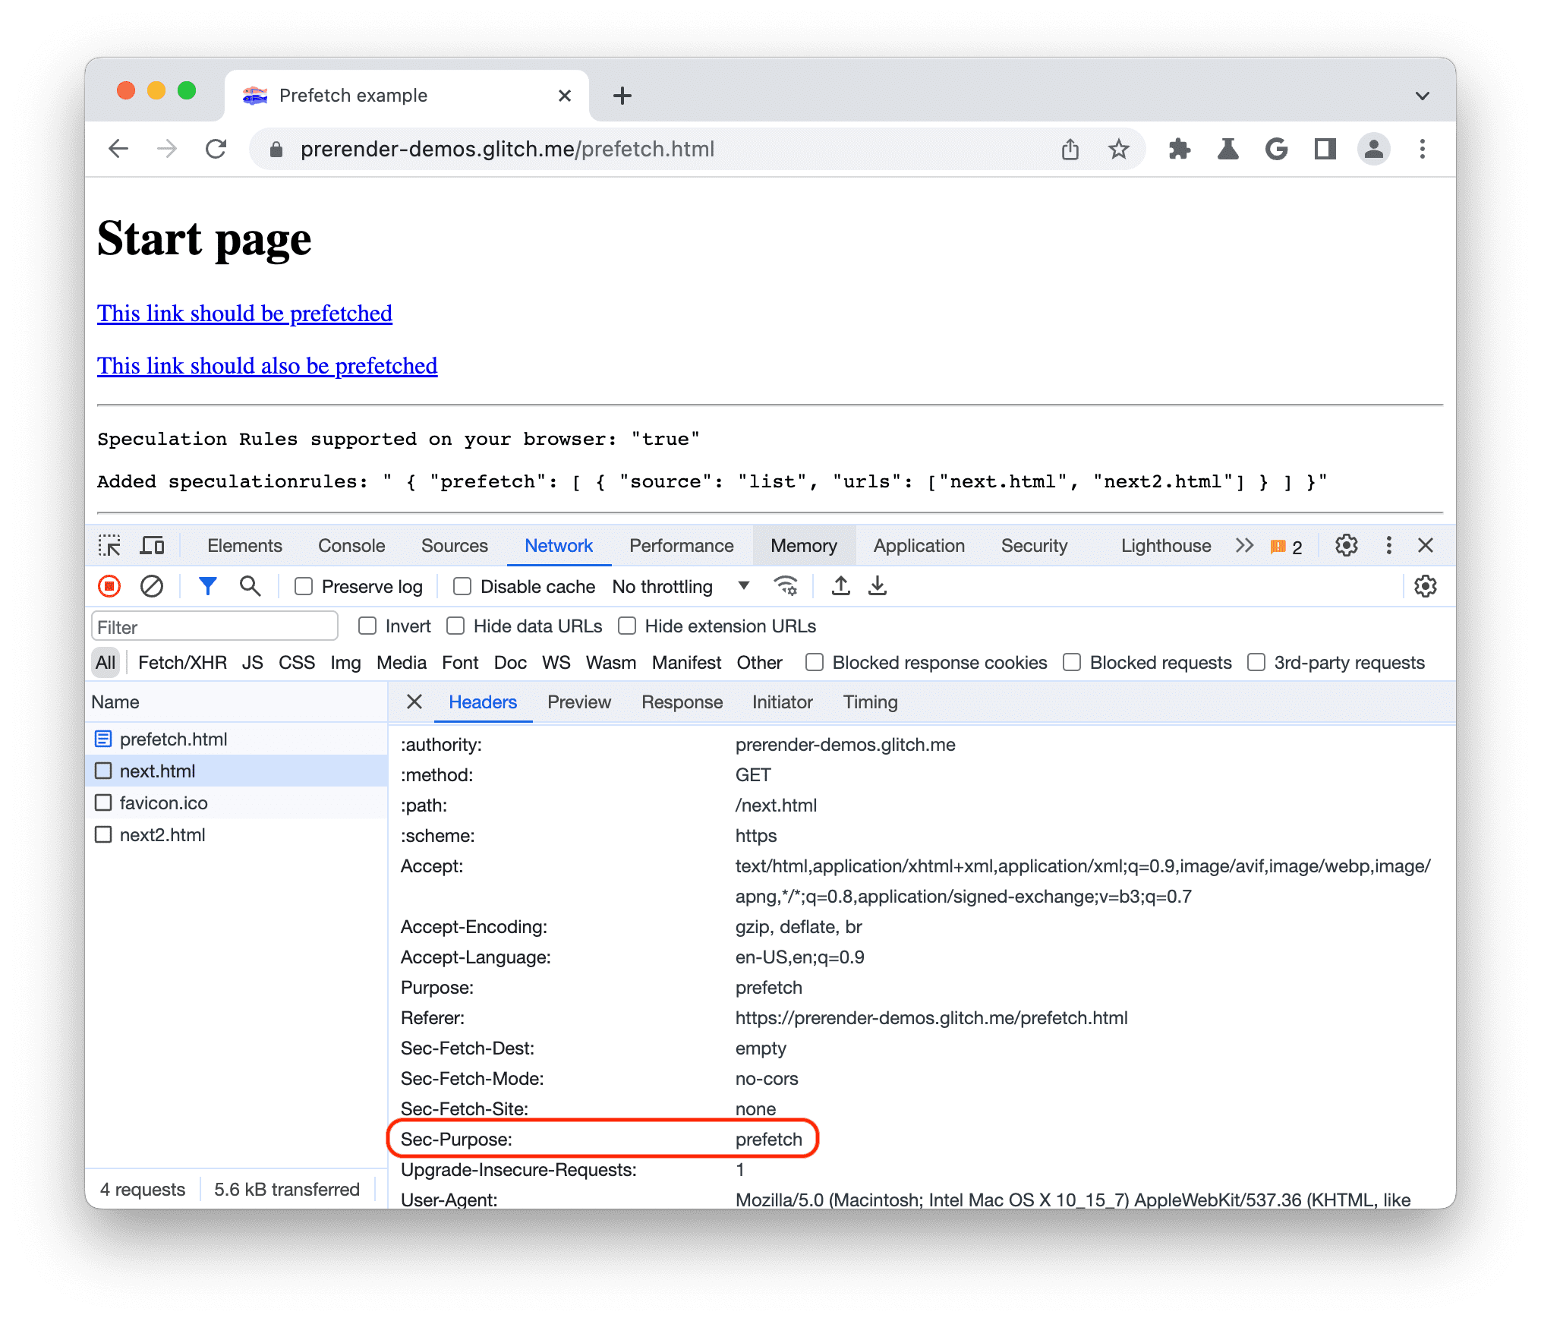Click the Headers tab in request panel
The width and height of the screenshot is (1541, 1321).
click(480, 702)
